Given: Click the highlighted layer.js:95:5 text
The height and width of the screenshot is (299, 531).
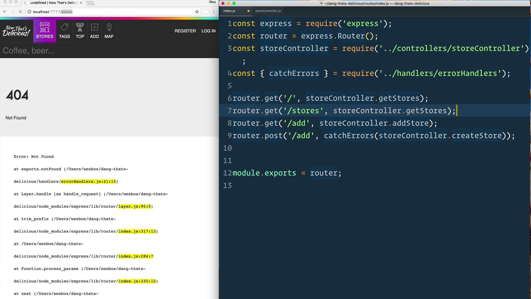Looking at the screenshot, I should [x=135, y=206].
